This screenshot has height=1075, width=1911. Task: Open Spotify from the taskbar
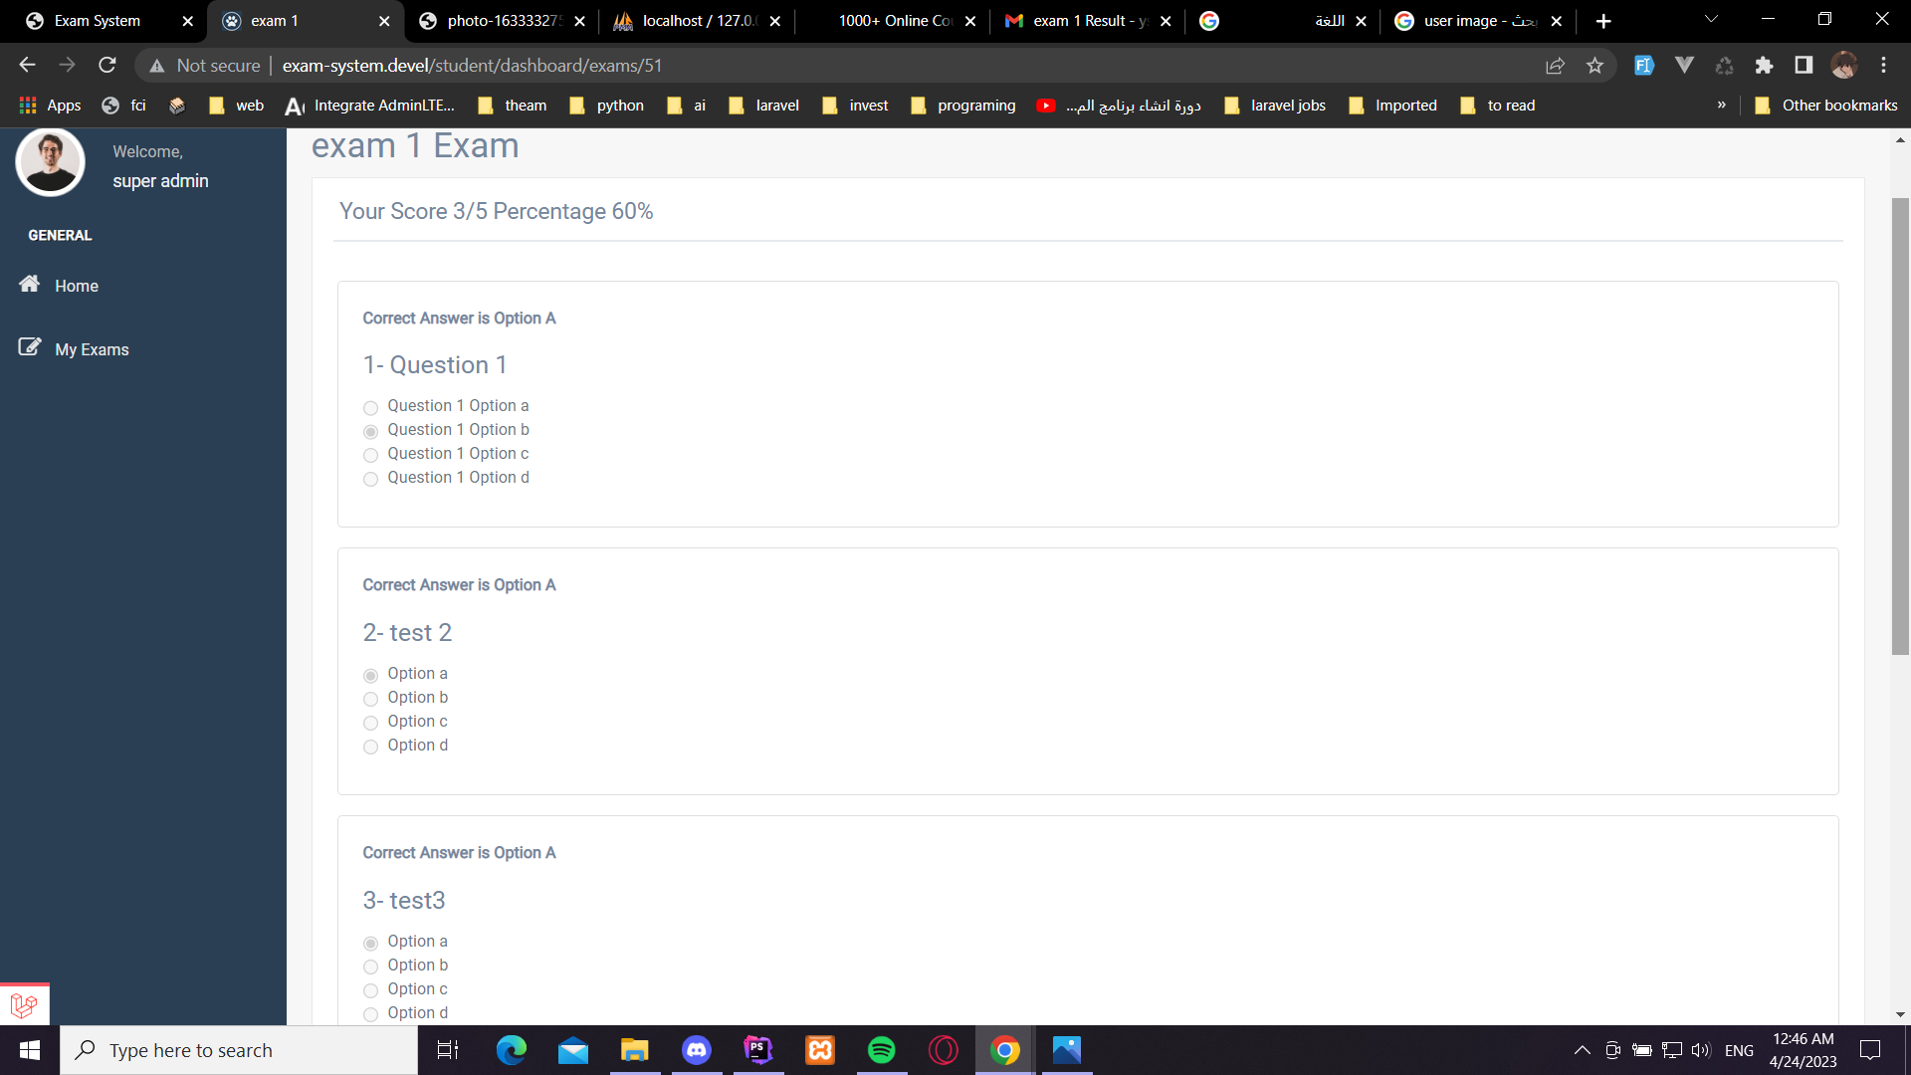[x=882, y=1050]
